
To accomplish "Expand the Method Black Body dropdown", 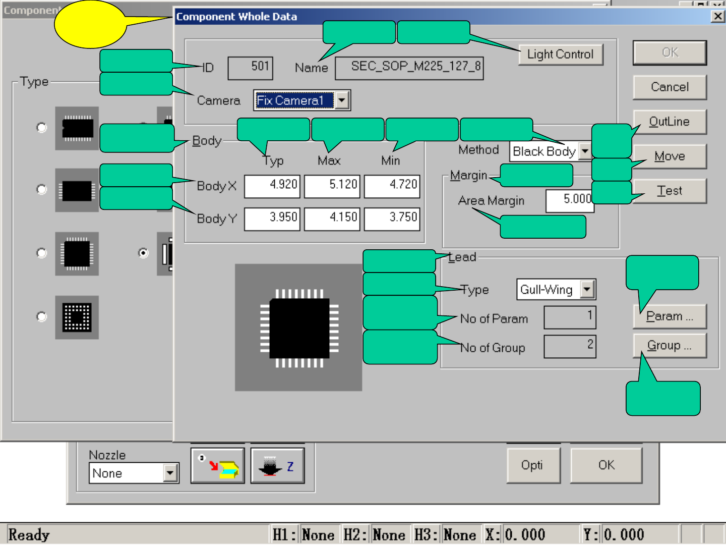I will click(585, 151).
